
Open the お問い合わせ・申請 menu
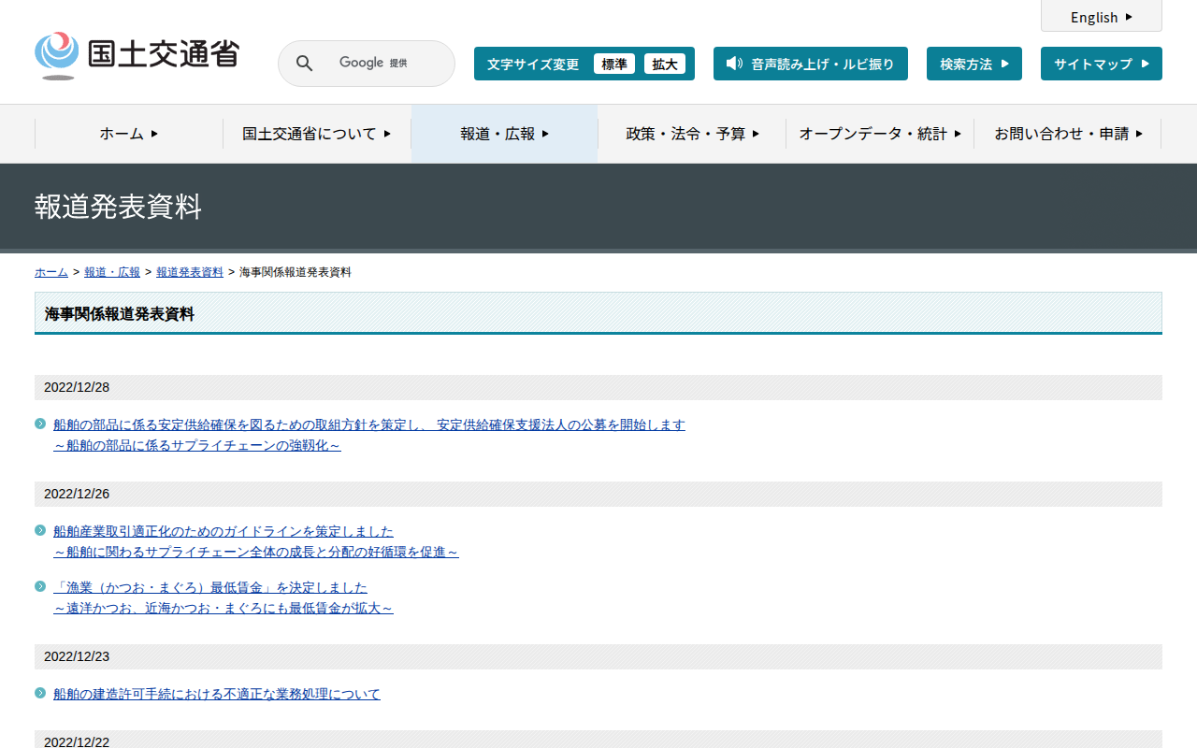[1068, 134]
